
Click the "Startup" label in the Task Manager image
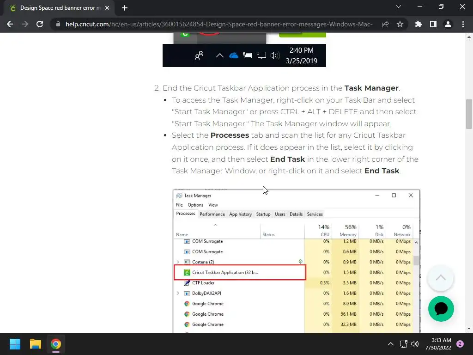point(263,214)
